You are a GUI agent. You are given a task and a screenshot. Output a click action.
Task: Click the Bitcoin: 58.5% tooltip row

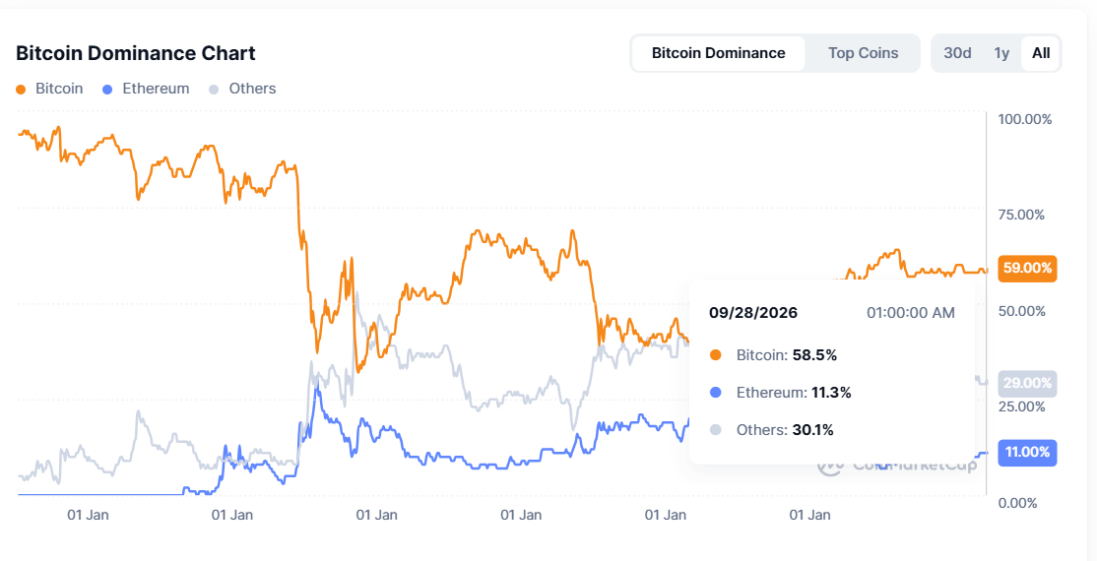773,355
